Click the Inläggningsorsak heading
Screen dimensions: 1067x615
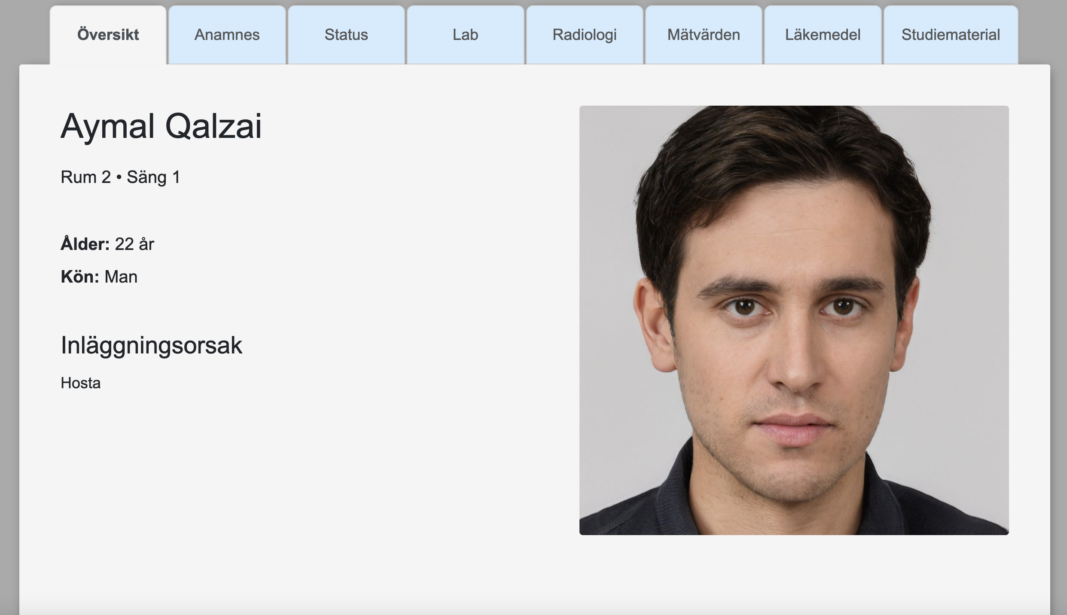(151, 345)
